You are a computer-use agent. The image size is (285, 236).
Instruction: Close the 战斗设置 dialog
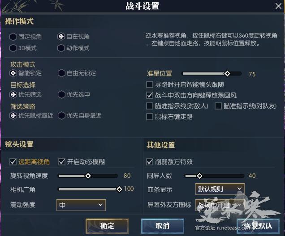(x=278, y=6)
